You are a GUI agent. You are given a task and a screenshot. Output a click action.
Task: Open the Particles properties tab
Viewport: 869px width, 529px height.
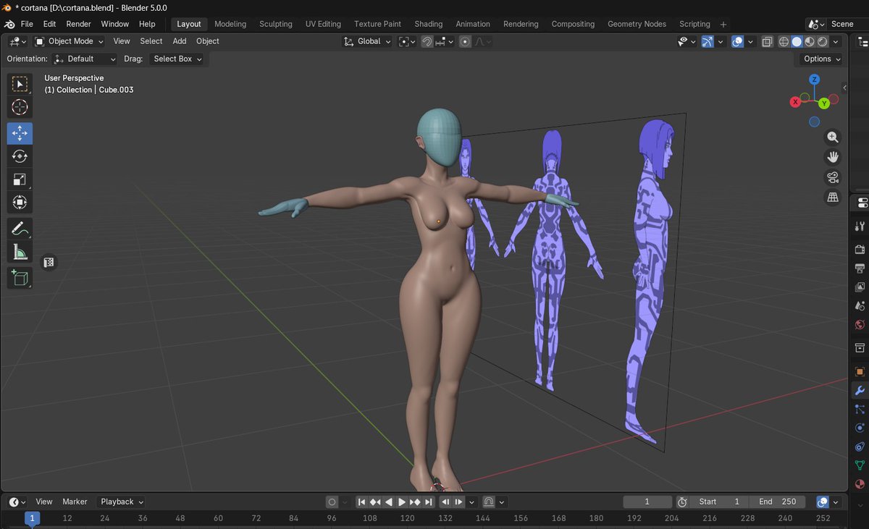860,410
